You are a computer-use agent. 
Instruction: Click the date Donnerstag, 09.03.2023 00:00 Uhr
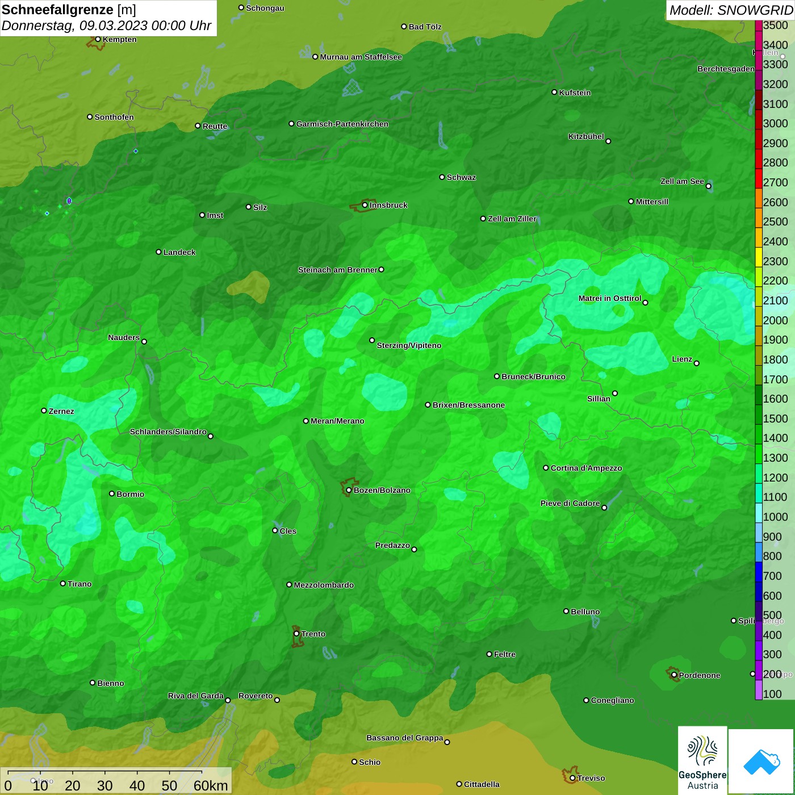[x=106, y=26]
